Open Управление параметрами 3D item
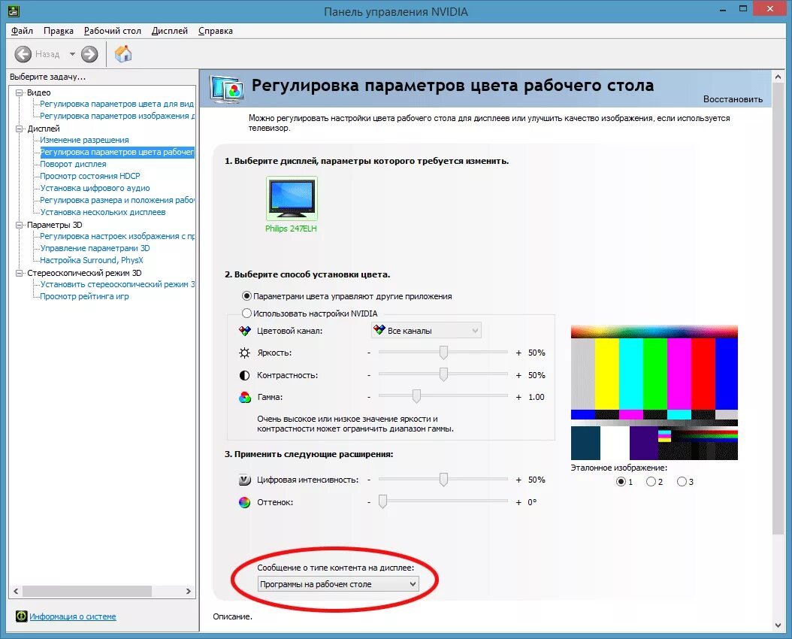This screenshot has width=792, height=639. click(95, 248)
